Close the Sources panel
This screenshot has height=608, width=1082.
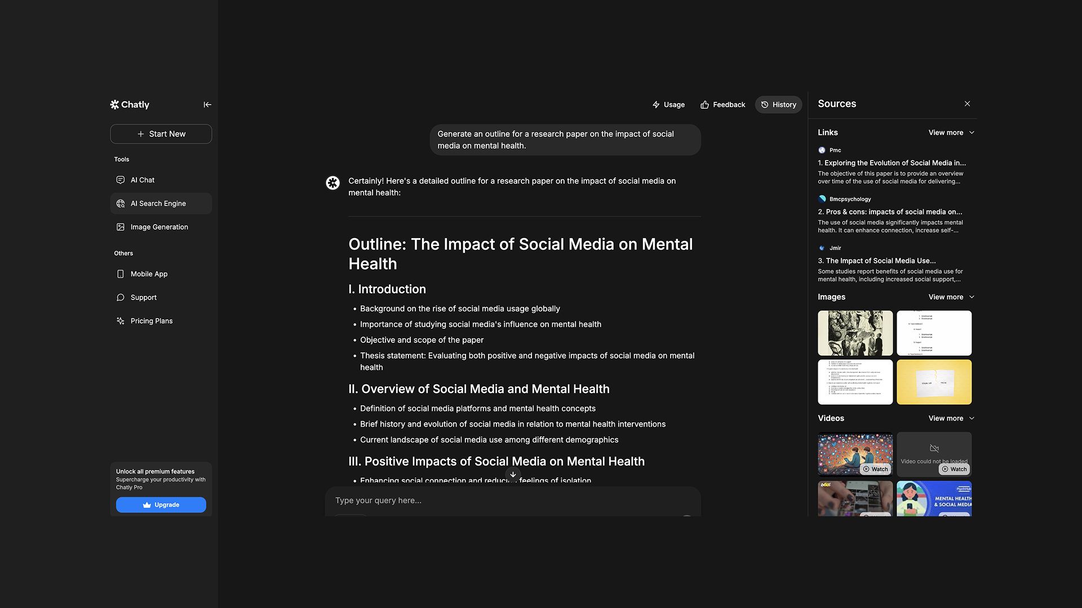pos(967,104)
